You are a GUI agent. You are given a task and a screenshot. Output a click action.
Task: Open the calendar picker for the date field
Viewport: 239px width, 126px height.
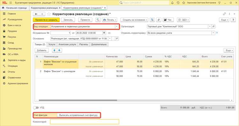tap(104, 33)
